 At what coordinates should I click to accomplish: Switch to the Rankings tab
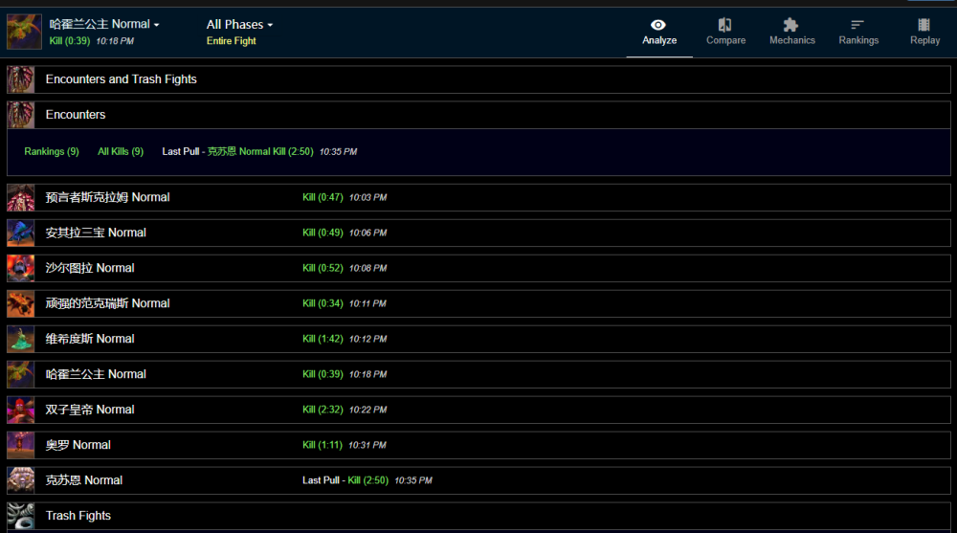(858, 32)
